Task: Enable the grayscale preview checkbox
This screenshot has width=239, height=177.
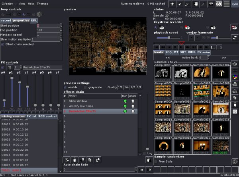Action: [x=85, y=87]
